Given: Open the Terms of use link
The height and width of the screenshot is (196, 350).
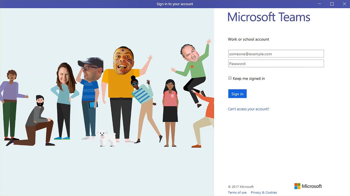Looking at the screenshot, I should [237, 192].
